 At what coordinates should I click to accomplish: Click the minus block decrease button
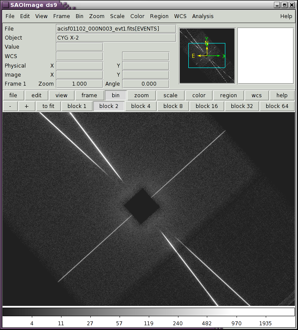10,106
